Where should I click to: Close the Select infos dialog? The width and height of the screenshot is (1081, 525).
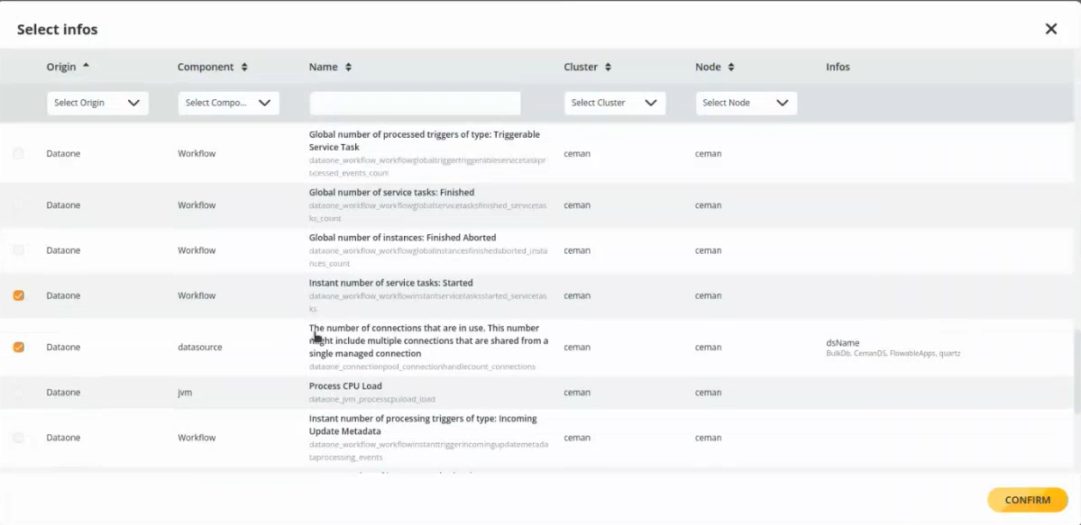(x=1050, y=29)
